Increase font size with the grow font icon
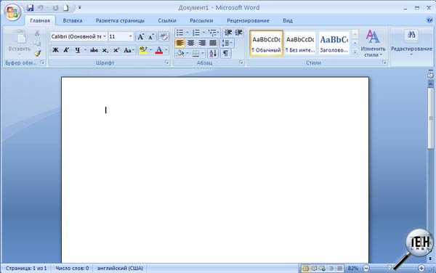 click(x=141, y=36)
